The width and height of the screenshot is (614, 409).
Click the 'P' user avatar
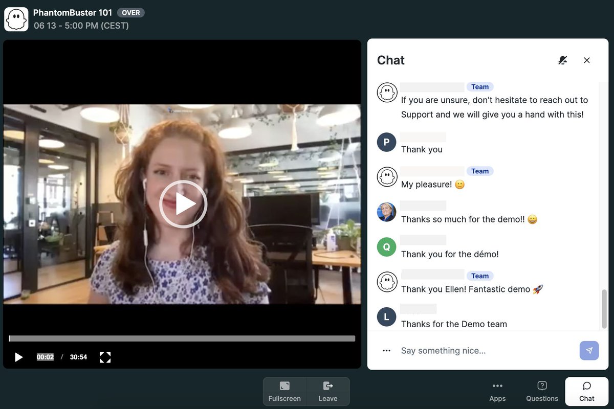coord(386,142)
